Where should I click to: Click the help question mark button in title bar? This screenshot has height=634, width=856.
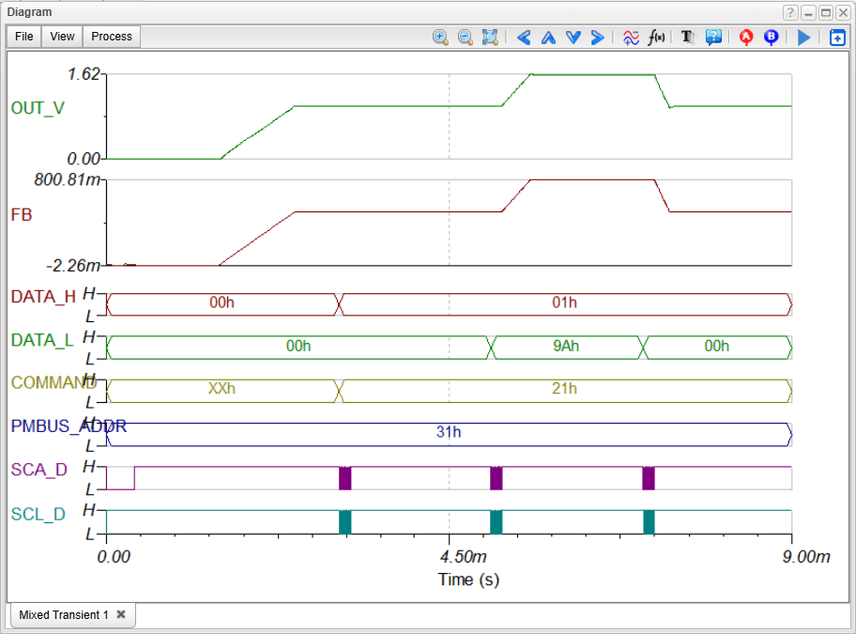790,12
